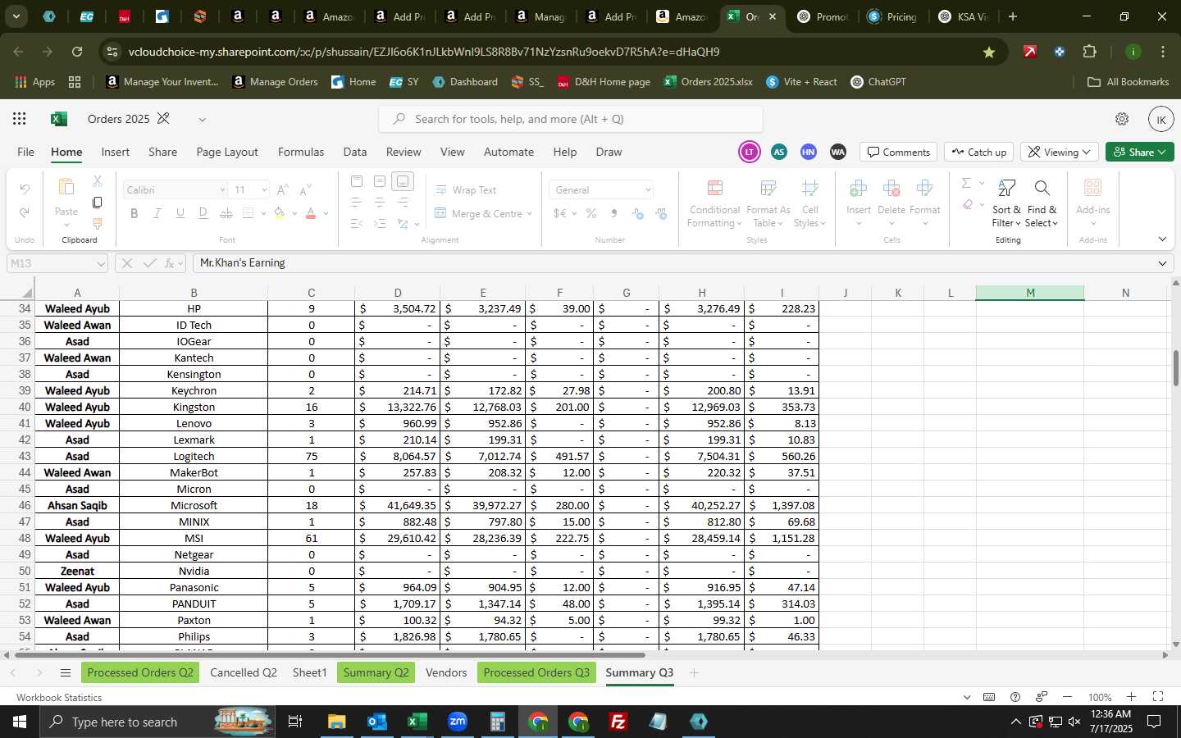1181x738 pixels.
Task: Toggle Bold formatting
Action: (x=134, y=213)
